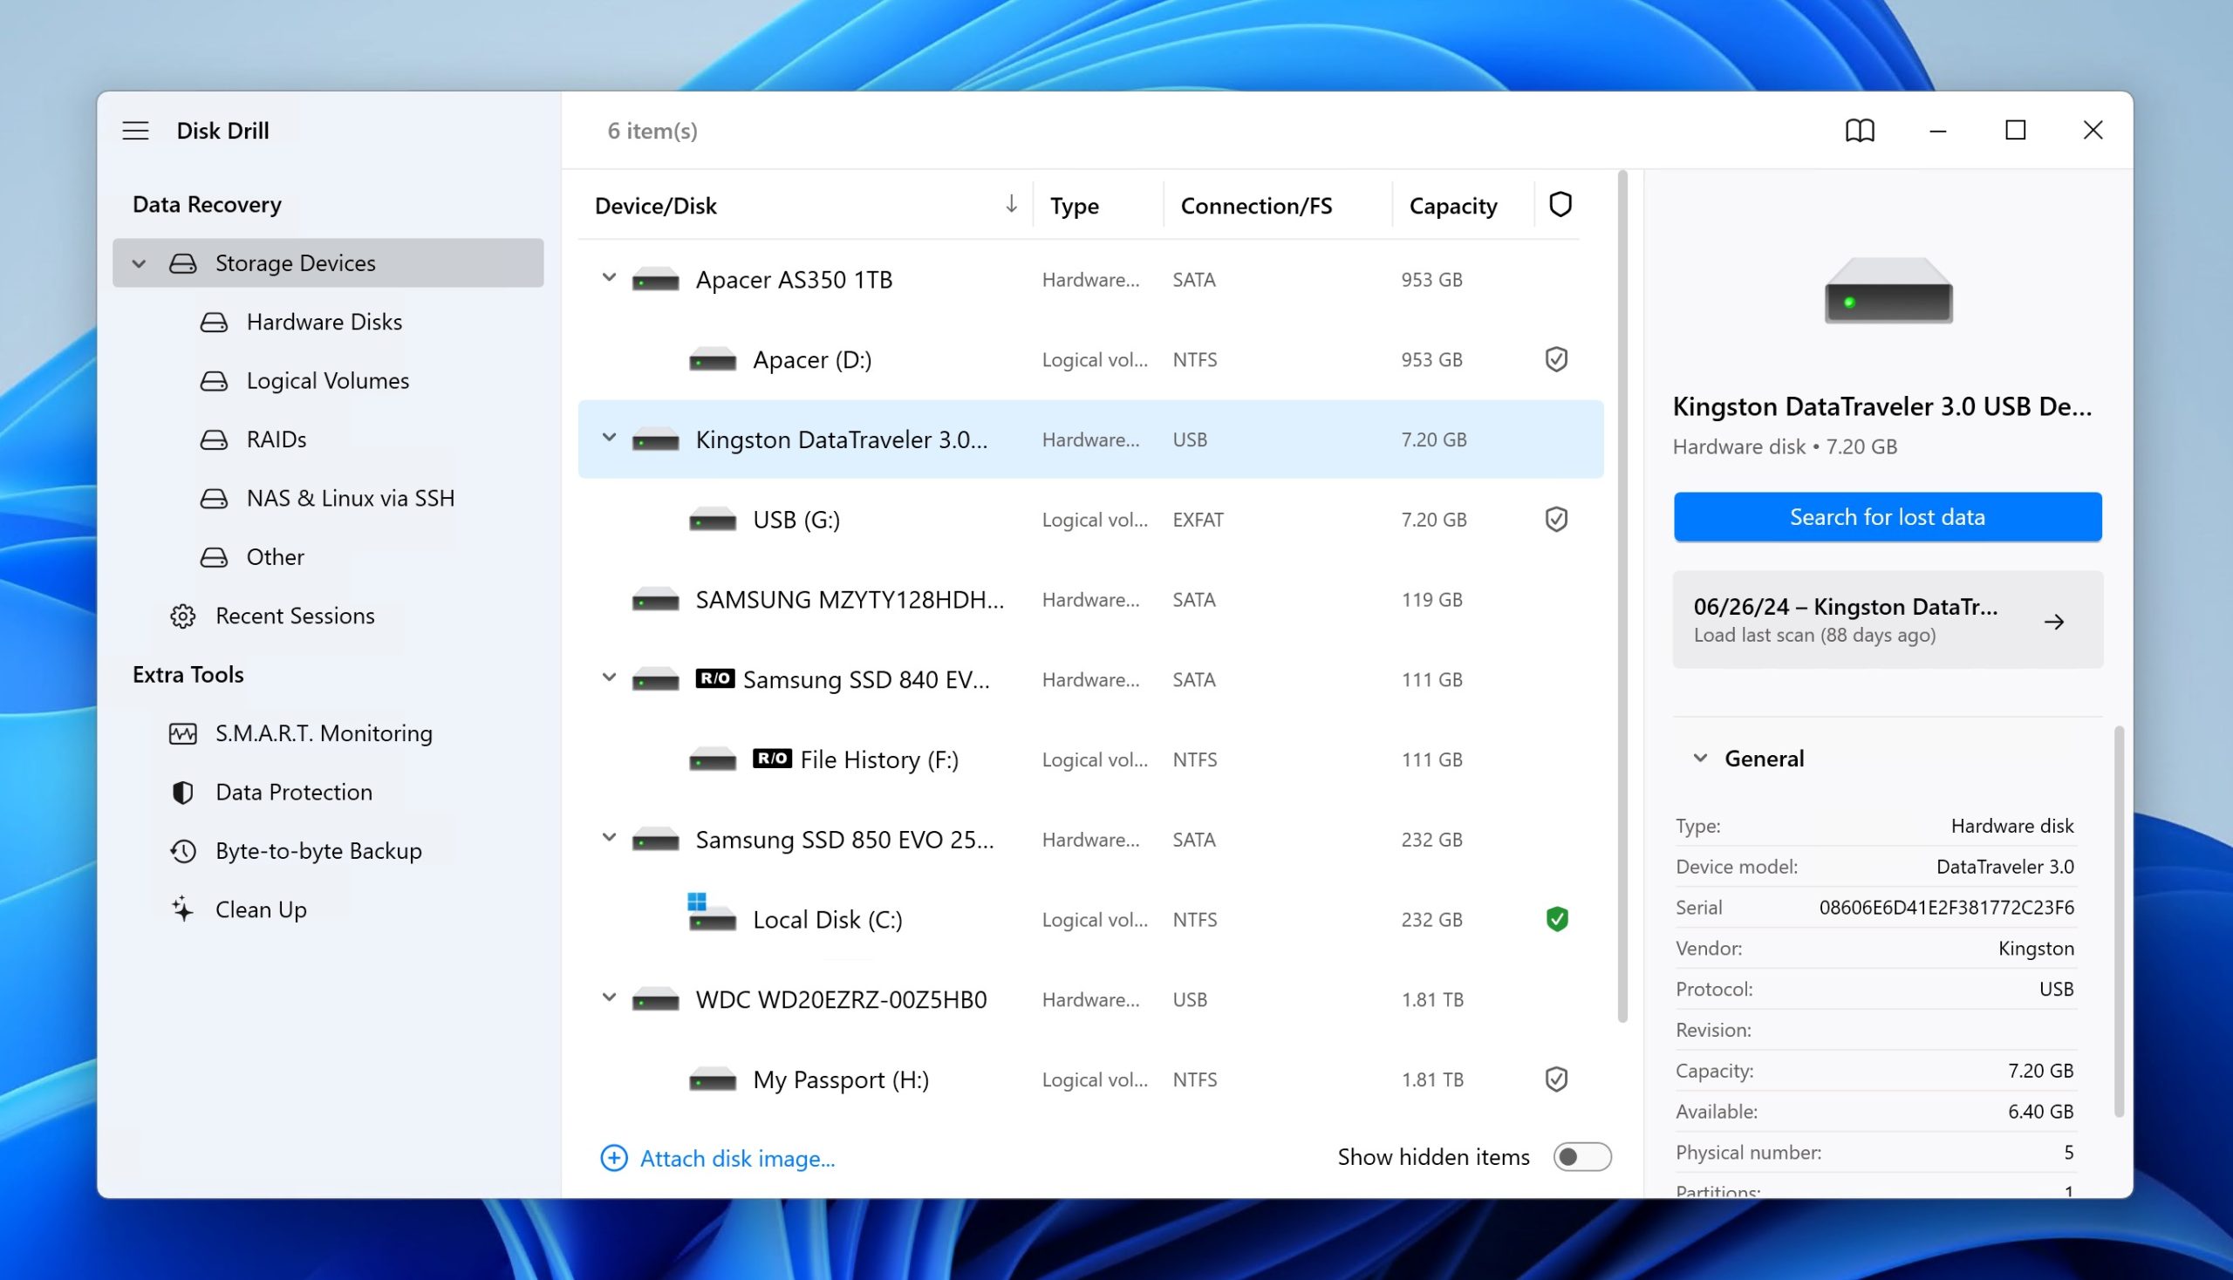Collapse the Kingston DataTraveler disk row

click(x=608, y=438)
